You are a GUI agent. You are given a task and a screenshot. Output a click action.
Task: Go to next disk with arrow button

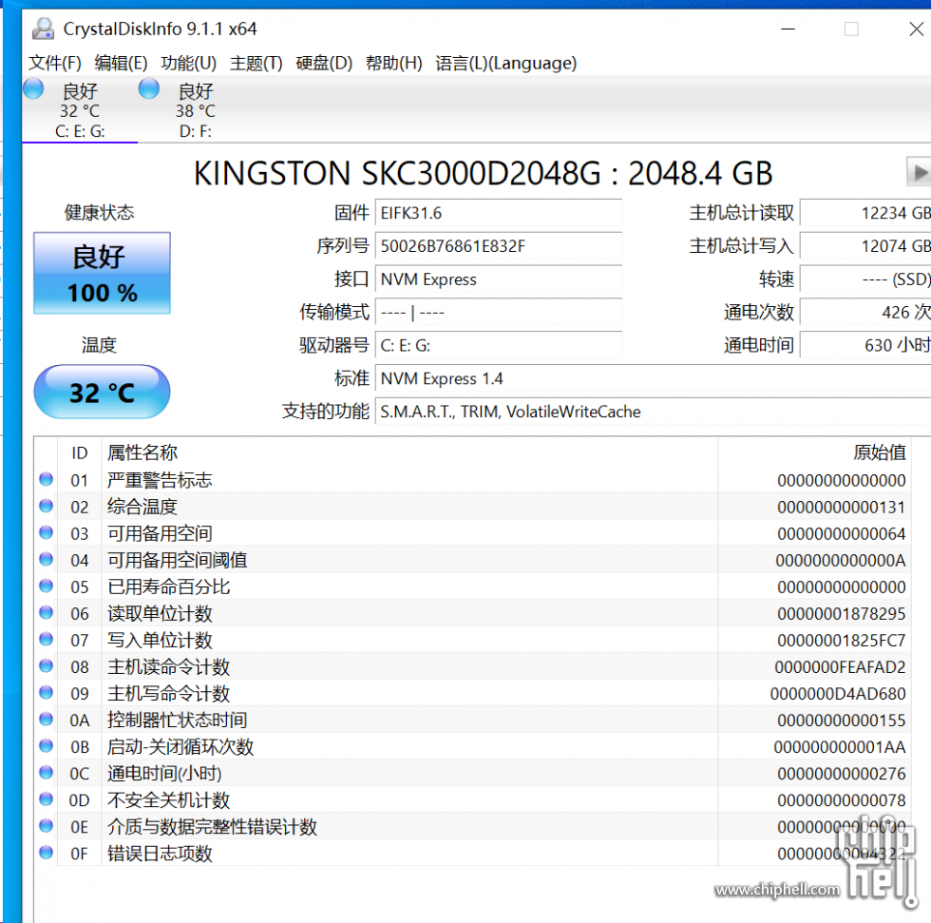point(919,173)
